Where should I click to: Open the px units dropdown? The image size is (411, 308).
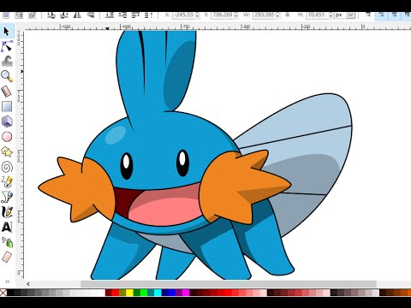tap(351, 15)
